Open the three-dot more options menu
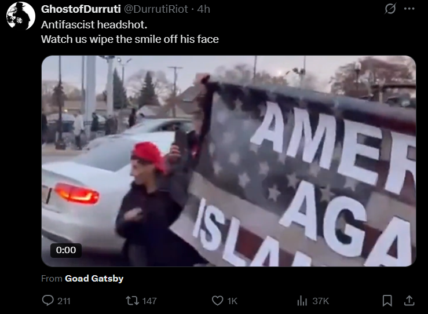 coord(409,9)
